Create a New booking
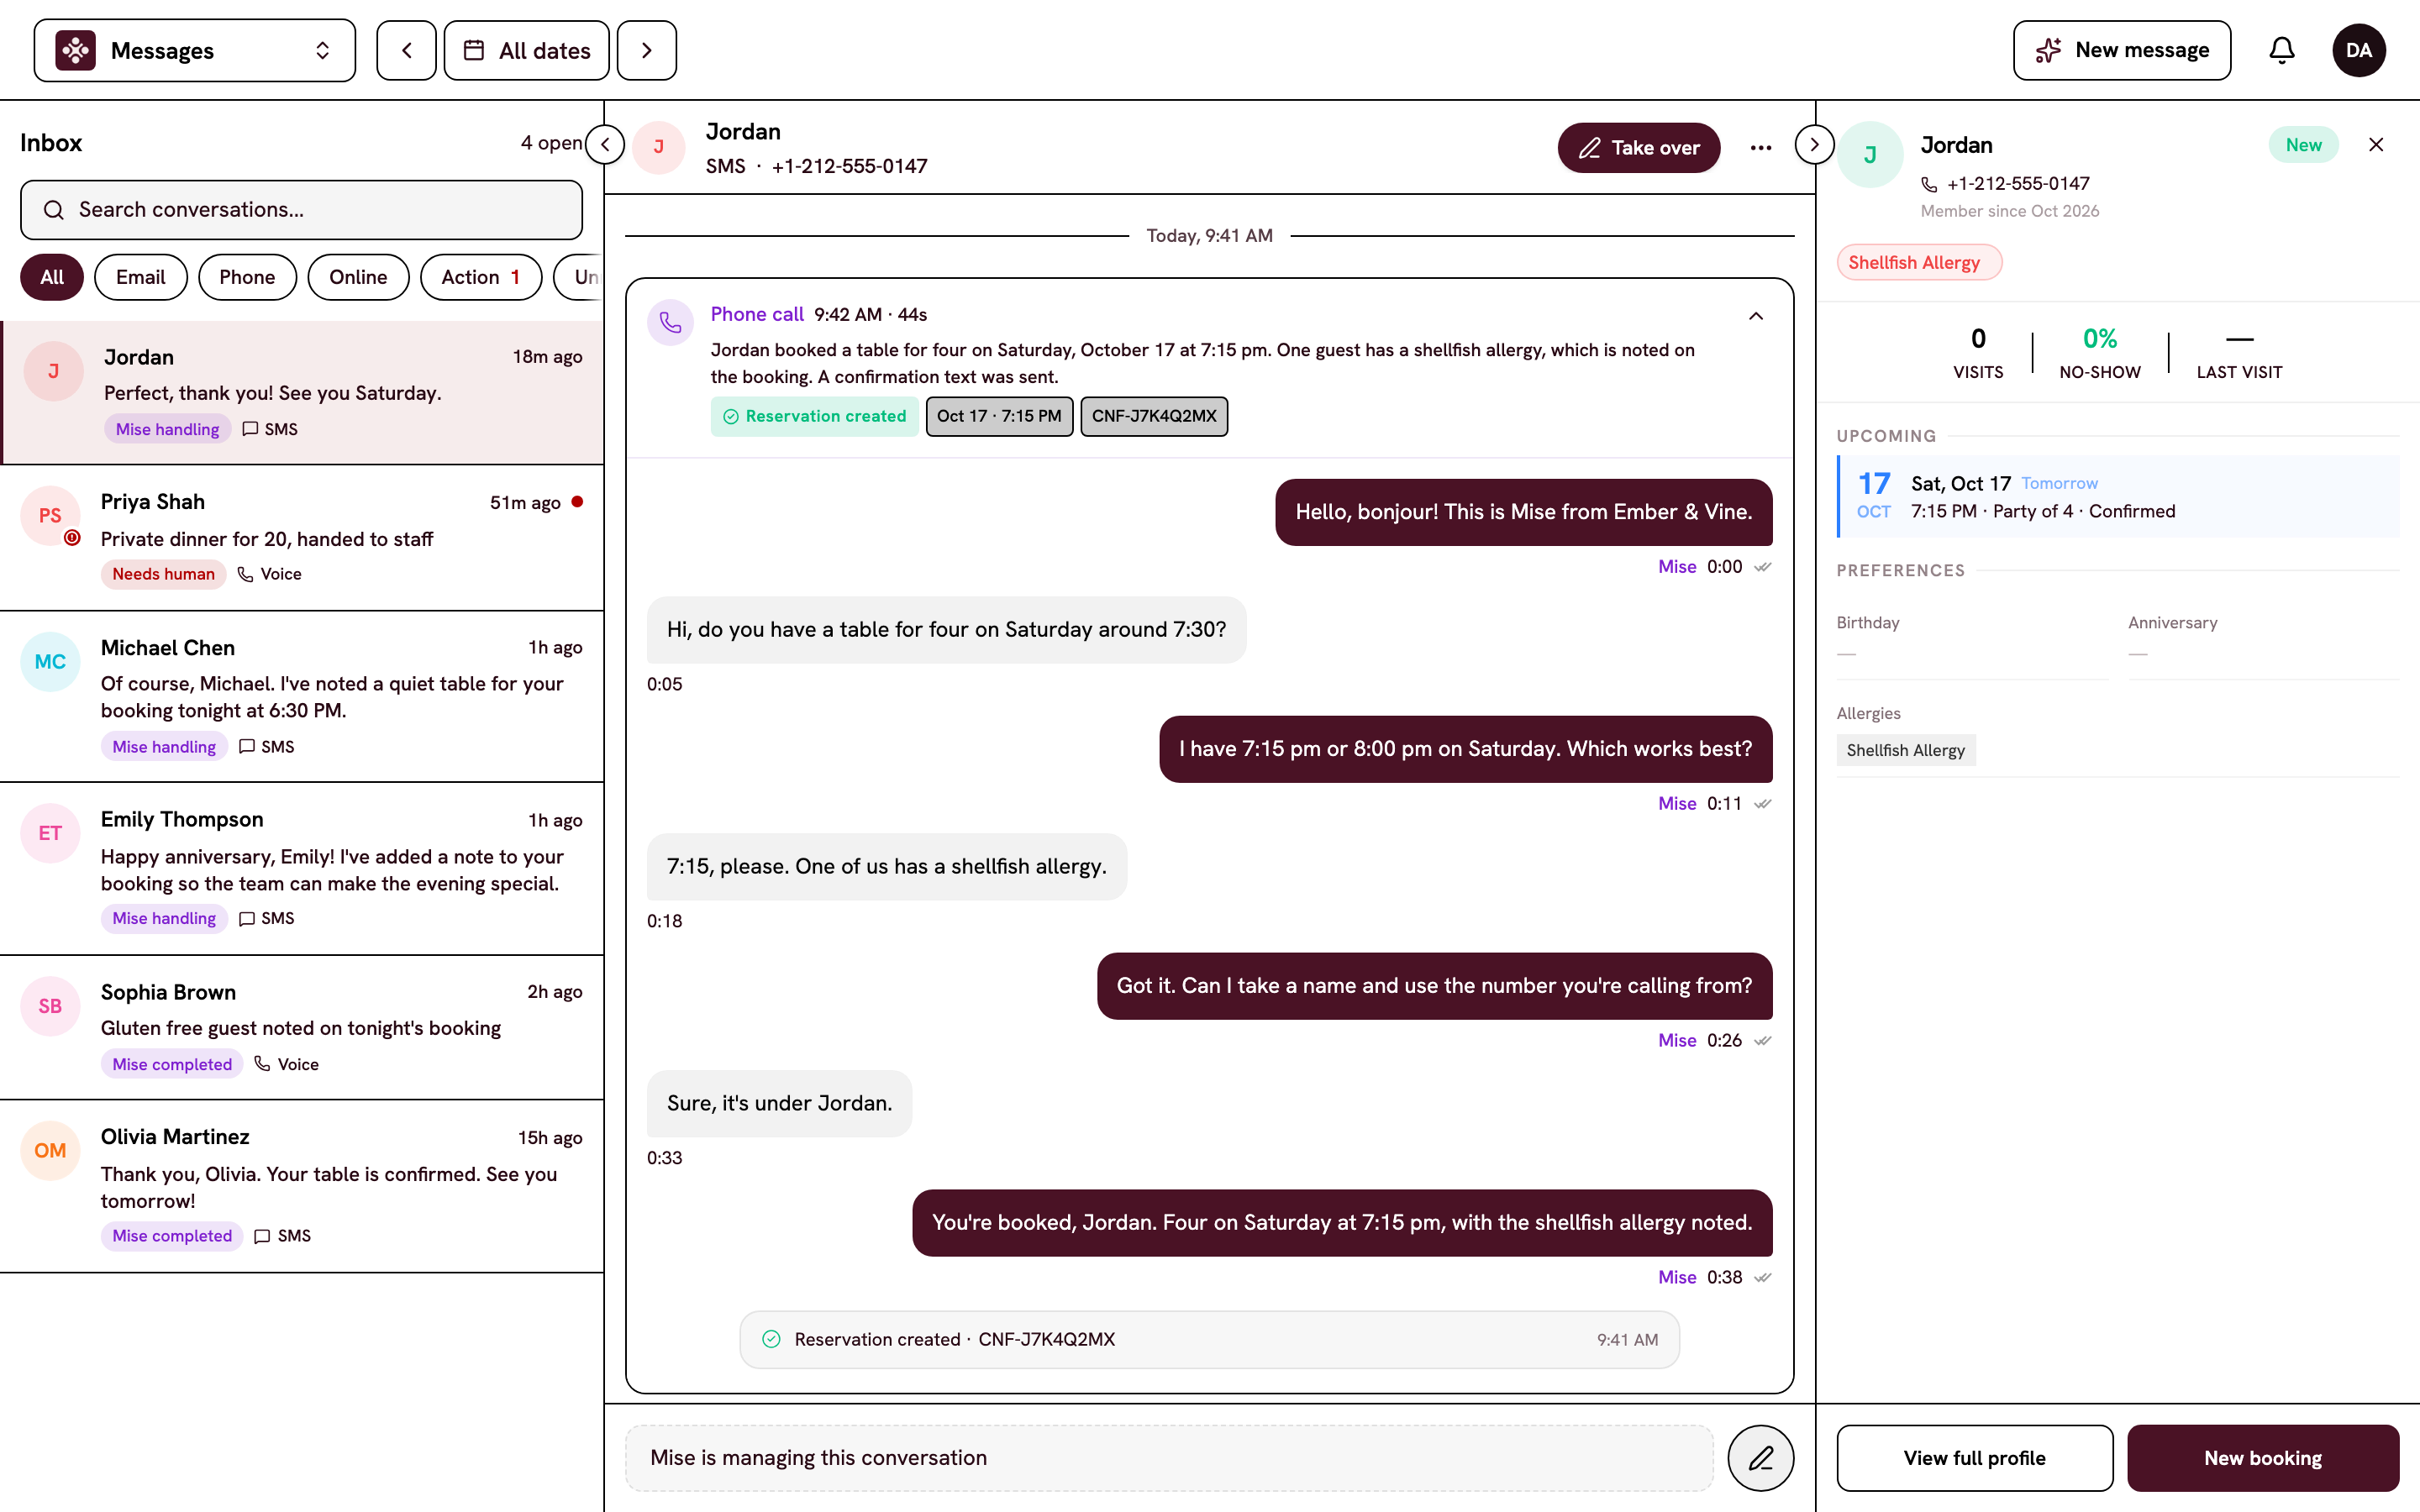 (x=2262, y=1457)
